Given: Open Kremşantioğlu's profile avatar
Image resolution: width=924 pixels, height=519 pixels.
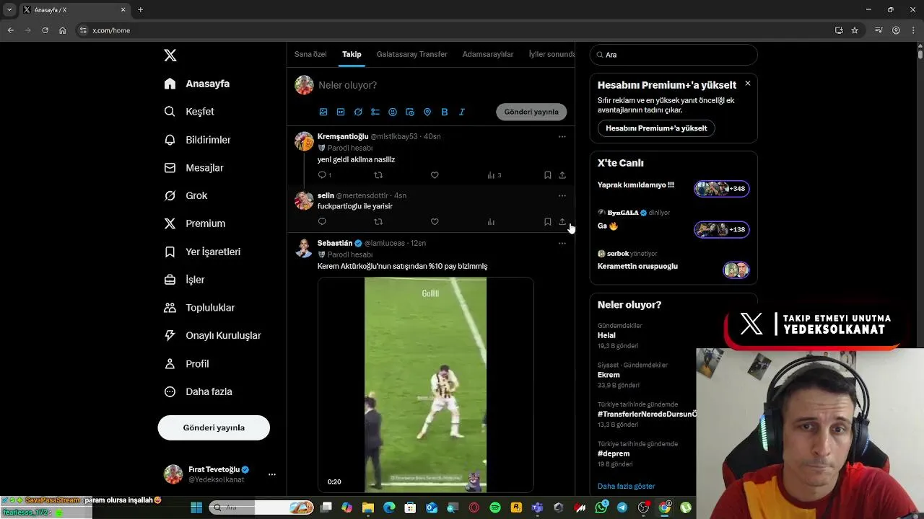Looking at the screenshot, I should (304, 141).
